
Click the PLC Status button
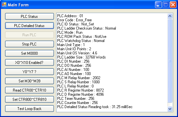click(x=29, y=17)
